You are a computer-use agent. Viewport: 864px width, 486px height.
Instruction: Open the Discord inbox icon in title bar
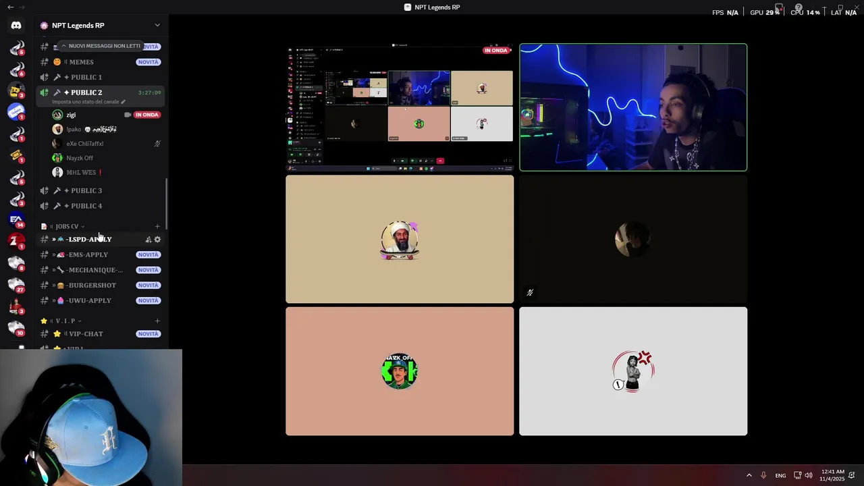click(778, 7)
